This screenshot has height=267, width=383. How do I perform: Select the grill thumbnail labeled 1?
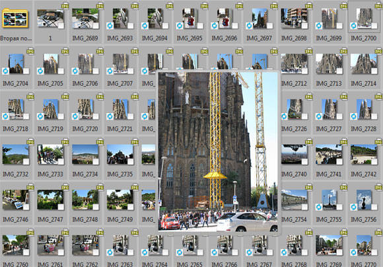[50, 19]
